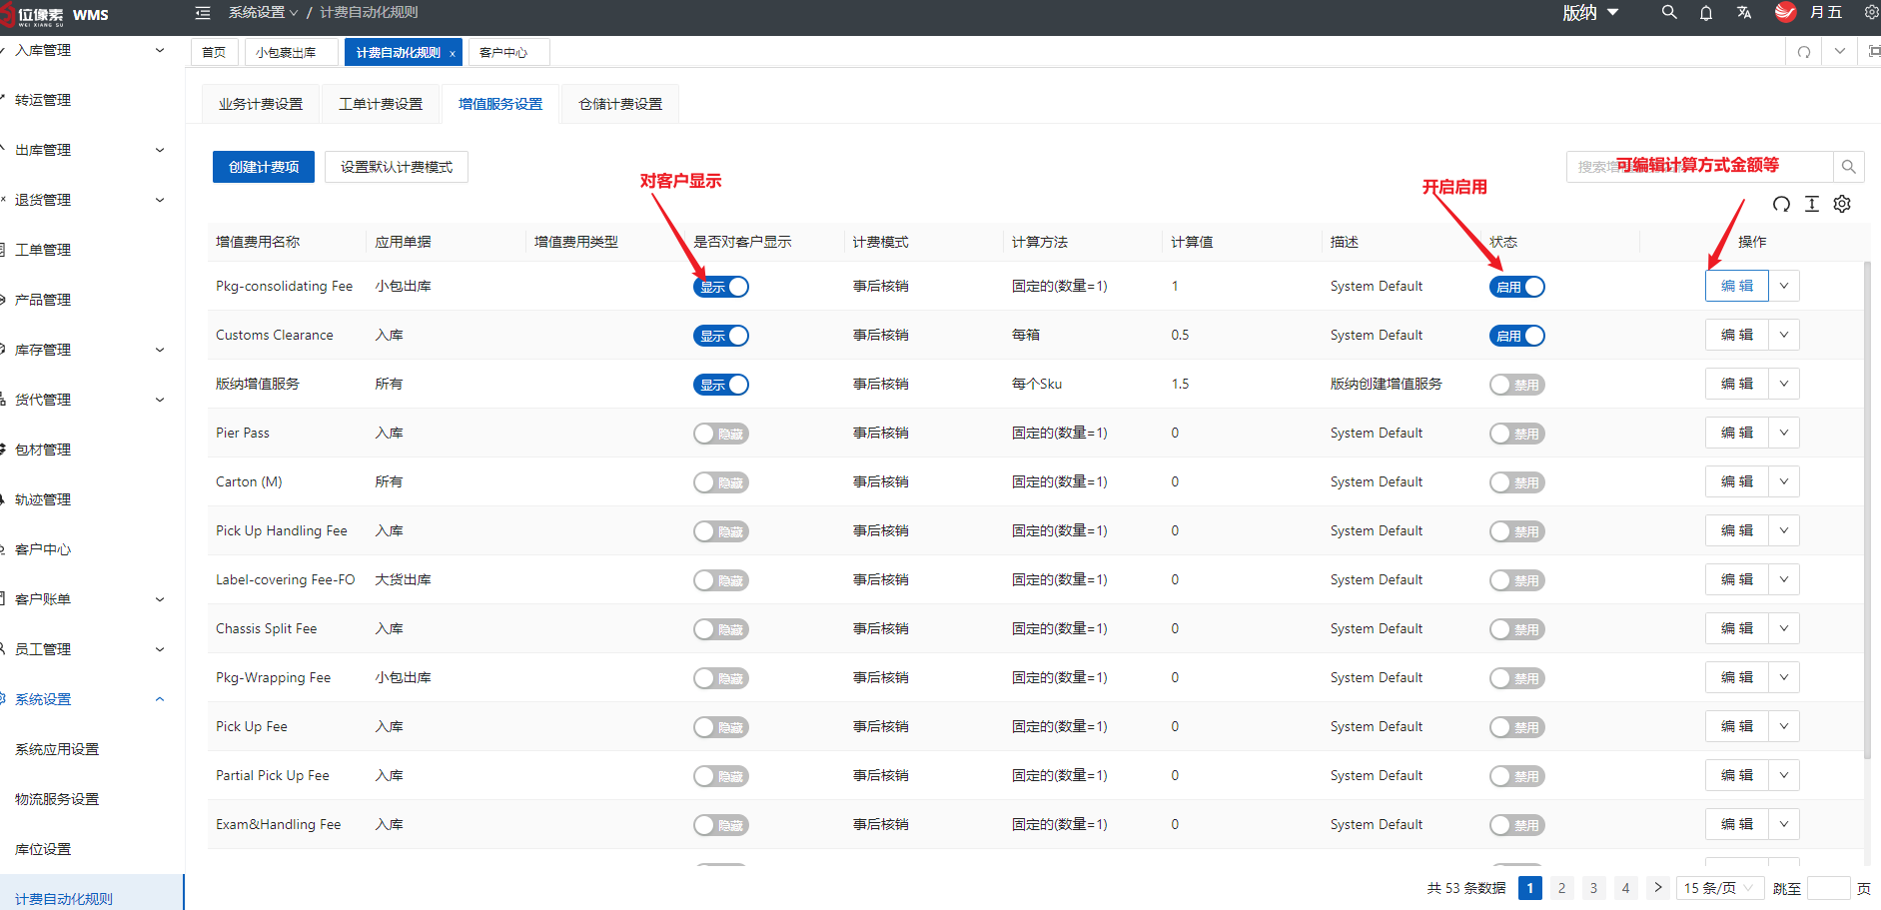Open the 首页 page tab
This screenshot has height=910, width=1881.
coord(214,53)
